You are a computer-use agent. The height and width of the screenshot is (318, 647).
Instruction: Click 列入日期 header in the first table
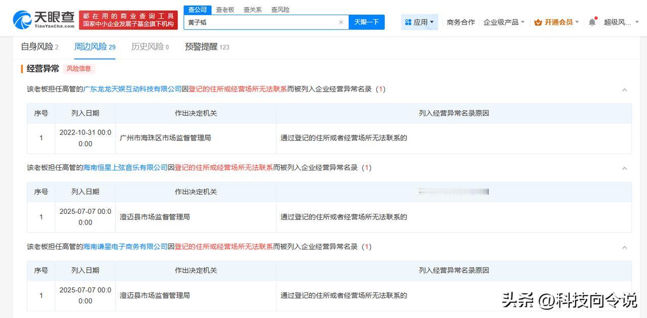point(85,113)
